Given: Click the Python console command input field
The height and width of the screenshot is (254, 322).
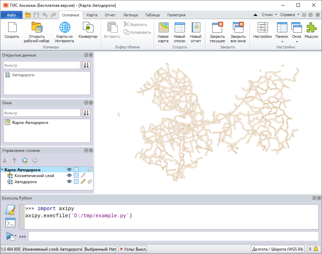Looking at the screenshot, I should point(173,236).
